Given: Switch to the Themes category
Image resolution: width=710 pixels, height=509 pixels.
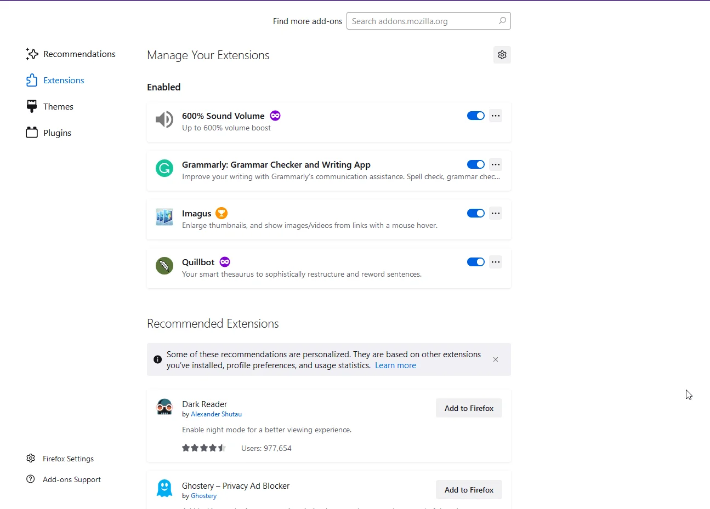Looking at the screenshot, I should (x=49, y=106).
